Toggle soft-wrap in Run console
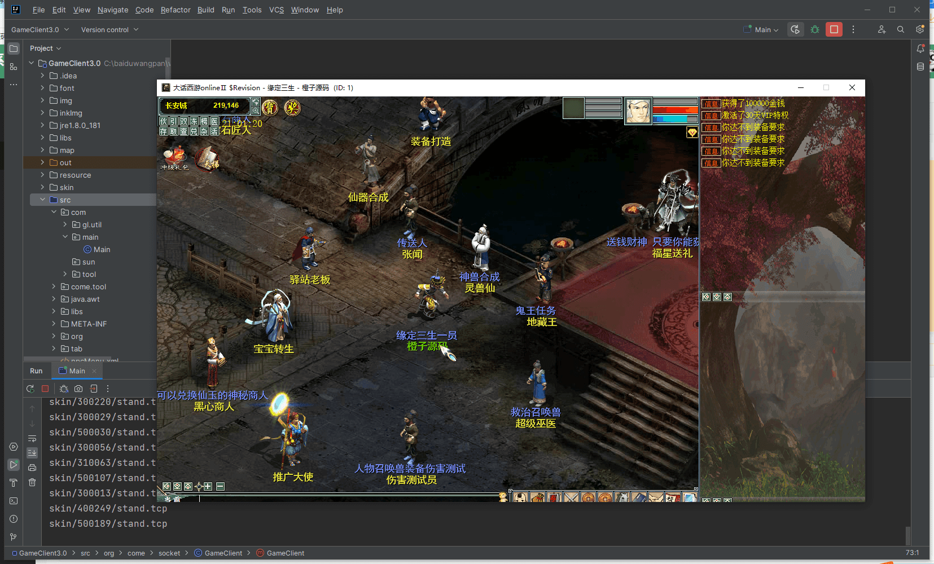 click(32, 438)
